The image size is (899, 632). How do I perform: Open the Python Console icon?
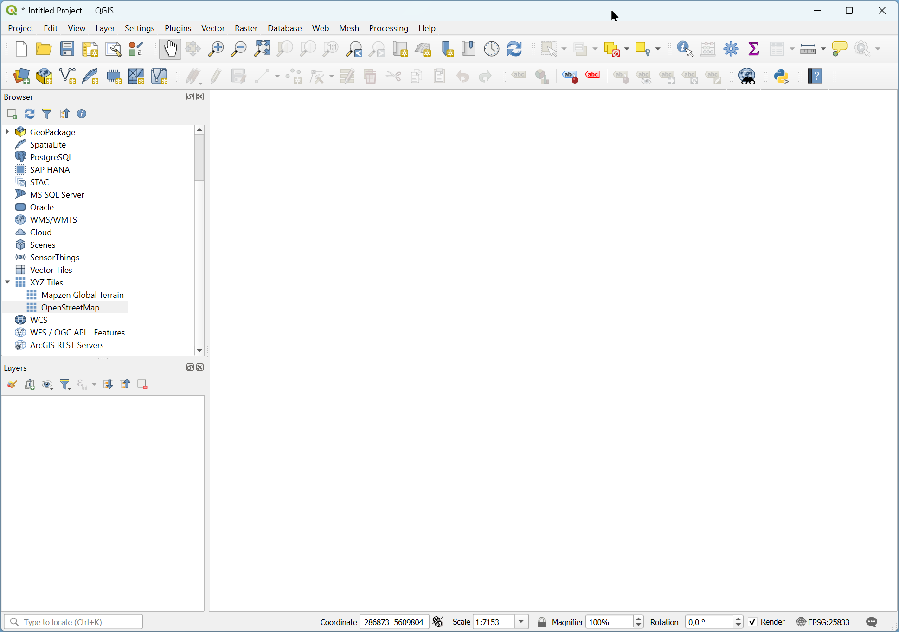(x=782, y=76)
